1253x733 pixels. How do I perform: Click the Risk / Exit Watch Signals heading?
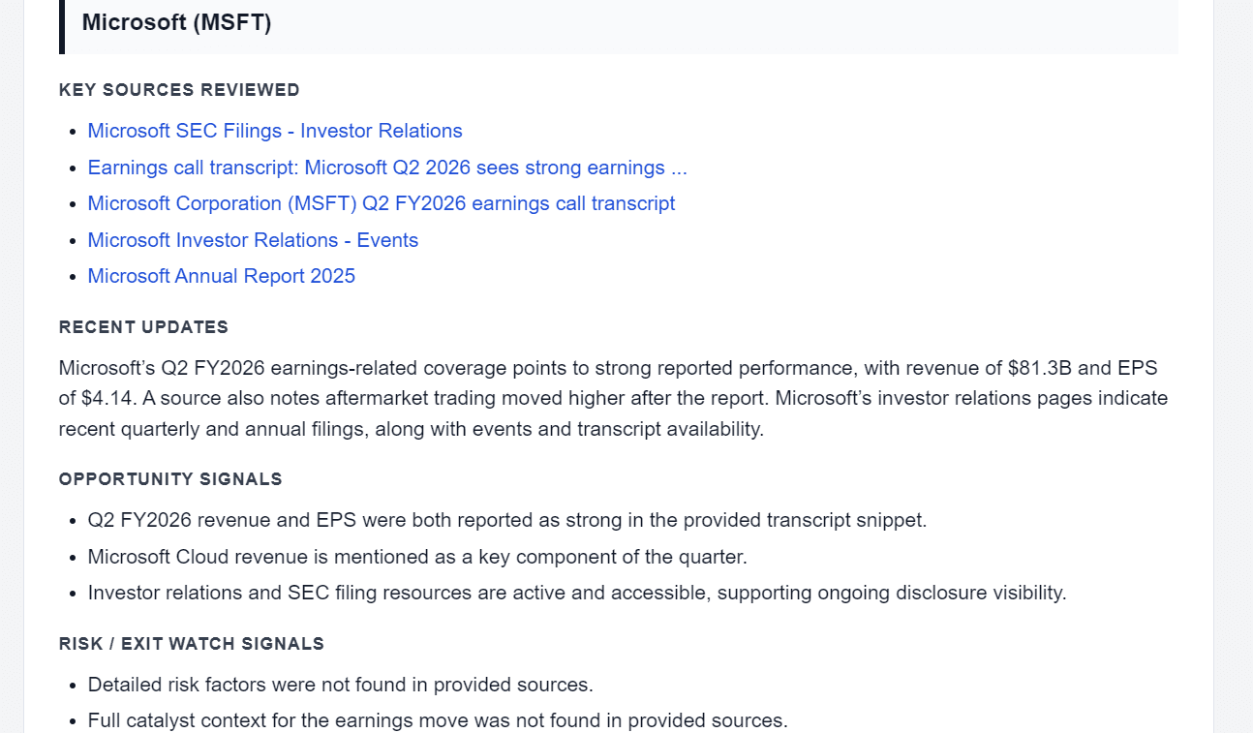click(192, 644)
